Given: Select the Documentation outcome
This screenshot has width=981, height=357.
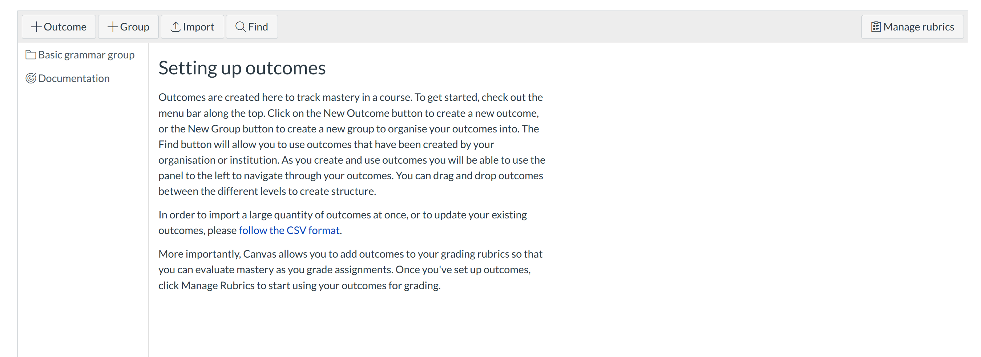Looking at the screenshot, I should click(74, 78).
